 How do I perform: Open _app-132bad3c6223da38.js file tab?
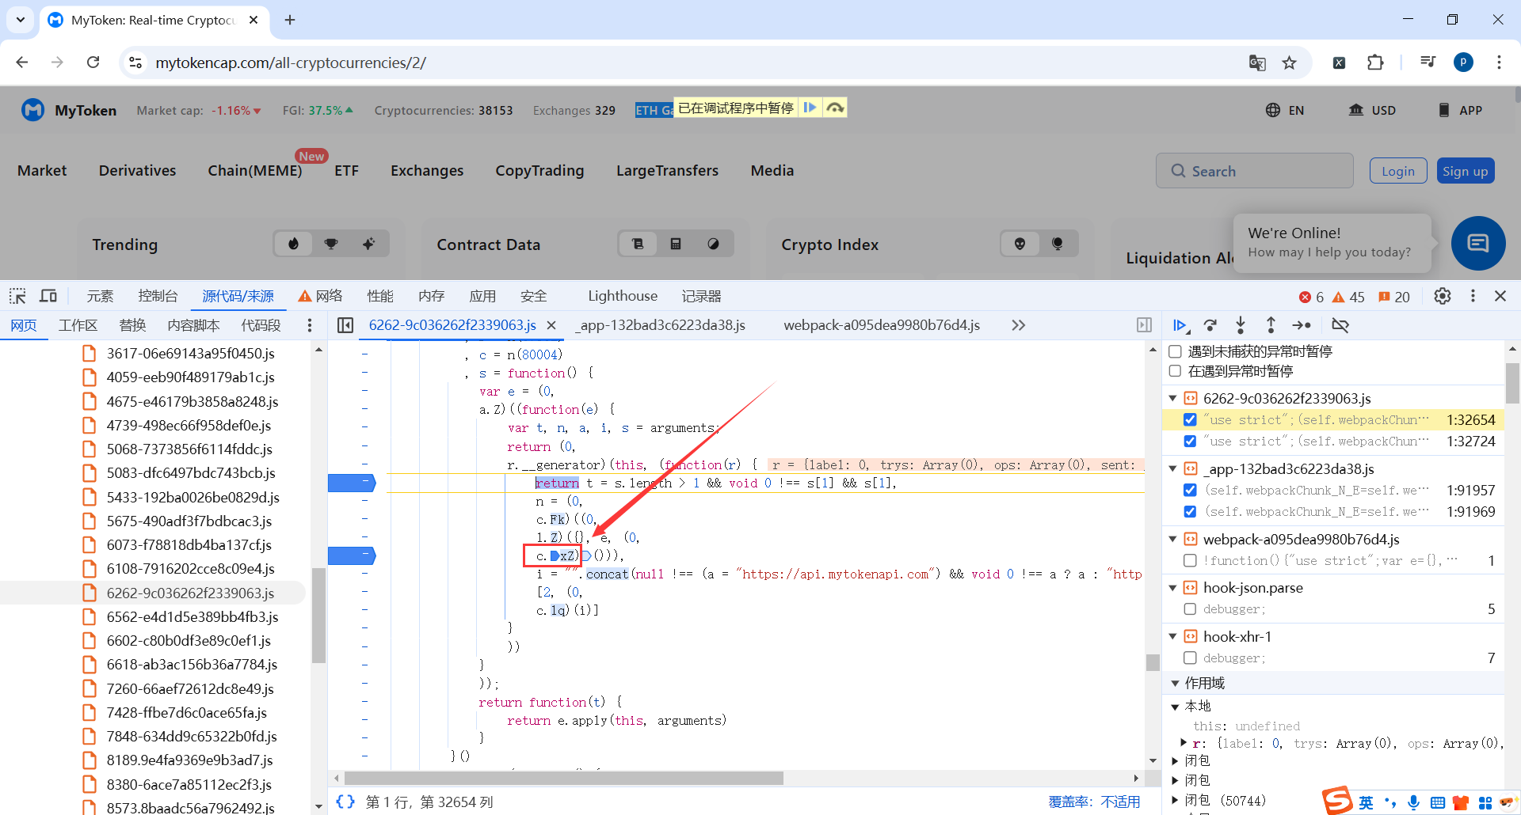click(x=661, y=325)
